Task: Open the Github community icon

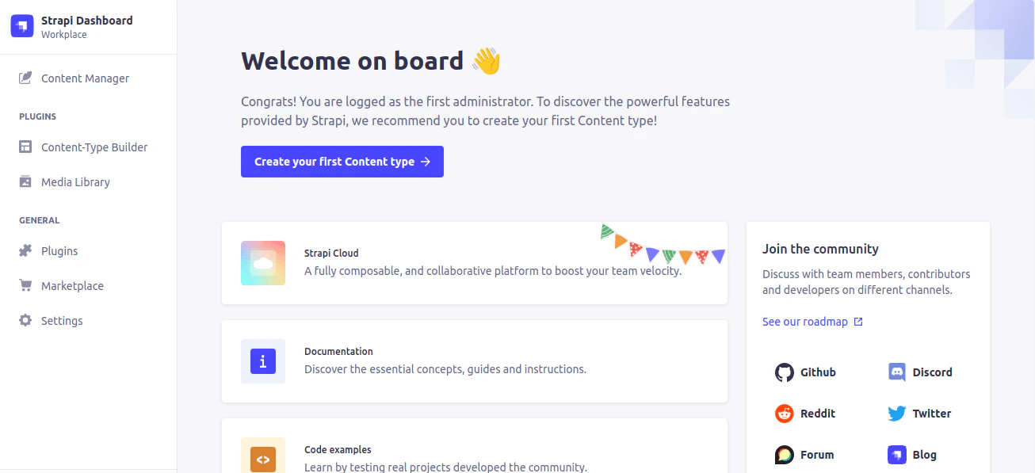Action: point(784,372)
